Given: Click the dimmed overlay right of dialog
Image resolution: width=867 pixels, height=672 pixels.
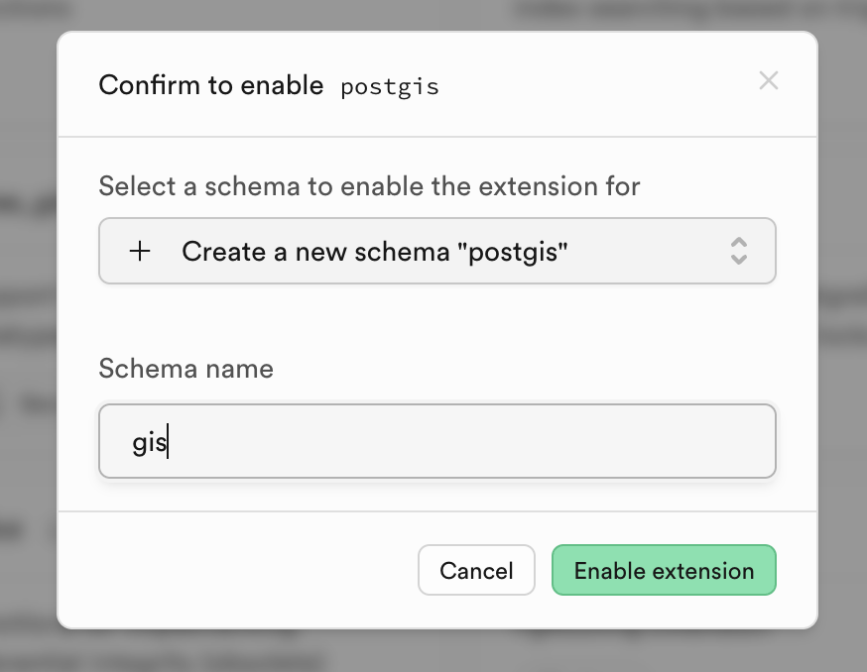Looking at the screenshot, I should click(842, 337).
